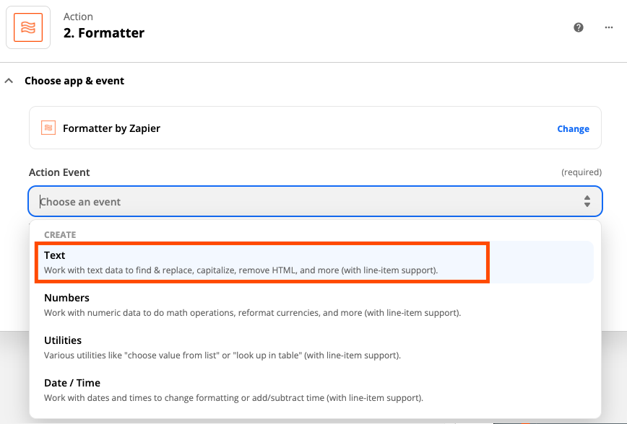Click small Formatter by Zapier app icon
Viewport: 627px width, 424px height.
pos(48,128)
